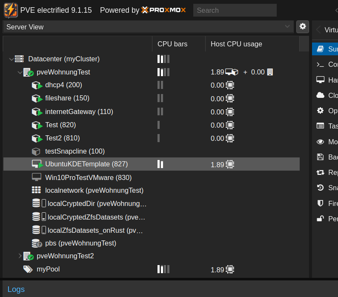Expand the pveWohnungTest2 node
Viewport: 338px width, 297px height.
click(x=20, y=256)
